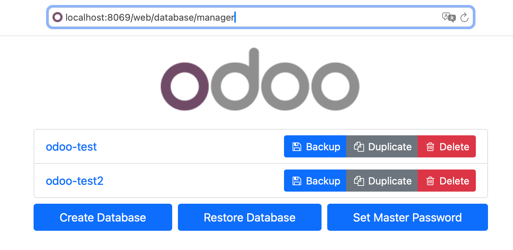The width and height of the screenshot is (513, 250).
Task: Click the large Odoo logo image
Action: pos(260,80)
